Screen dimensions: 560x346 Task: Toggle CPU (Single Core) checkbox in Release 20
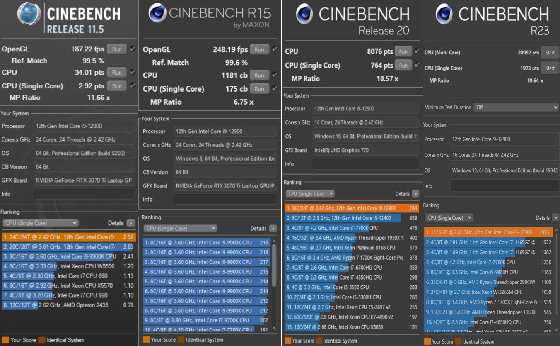tap(417, 65)
